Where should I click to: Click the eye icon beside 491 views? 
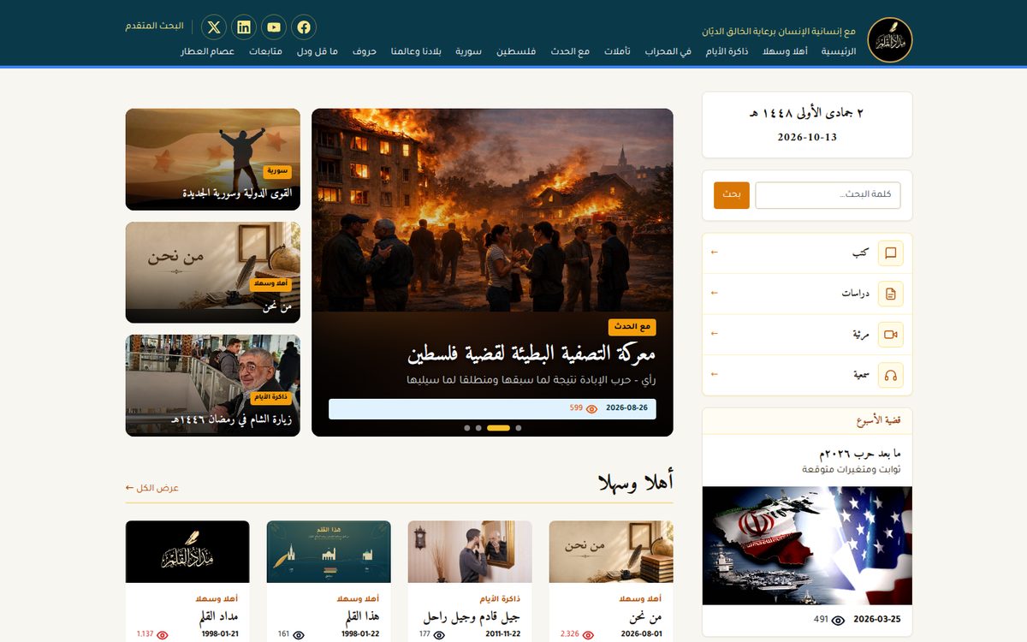[x=838, y=620]
